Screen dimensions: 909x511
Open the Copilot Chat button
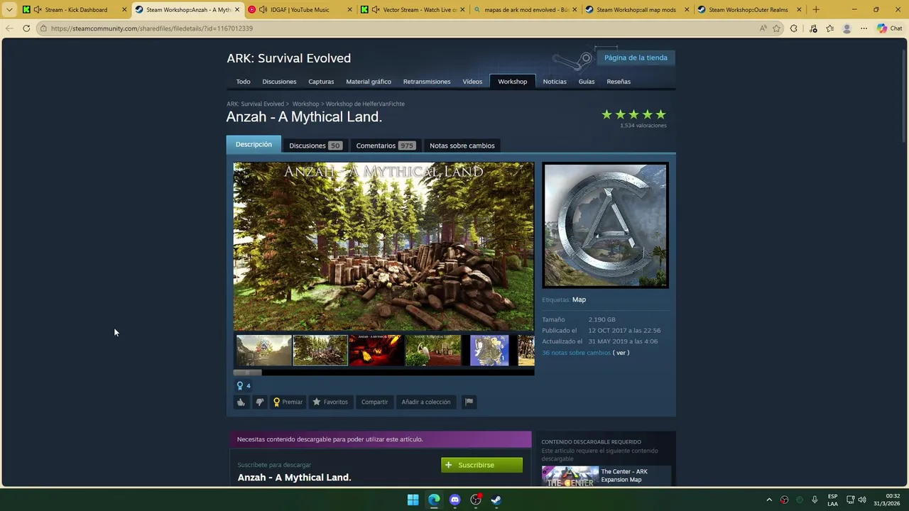coord(889,28)
